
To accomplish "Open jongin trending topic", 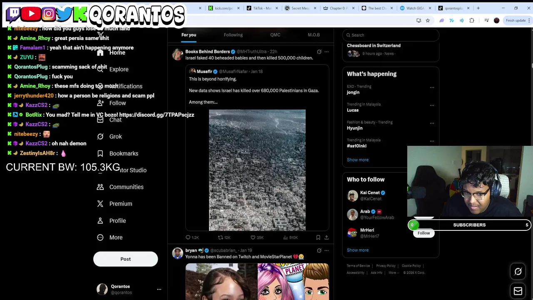I will click(353, 92).
